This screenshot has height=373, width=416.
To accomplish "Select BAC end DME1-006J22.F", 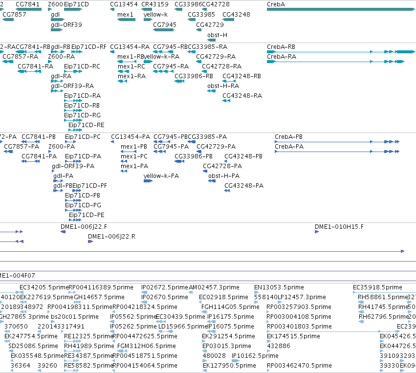I will pos(63,232).
